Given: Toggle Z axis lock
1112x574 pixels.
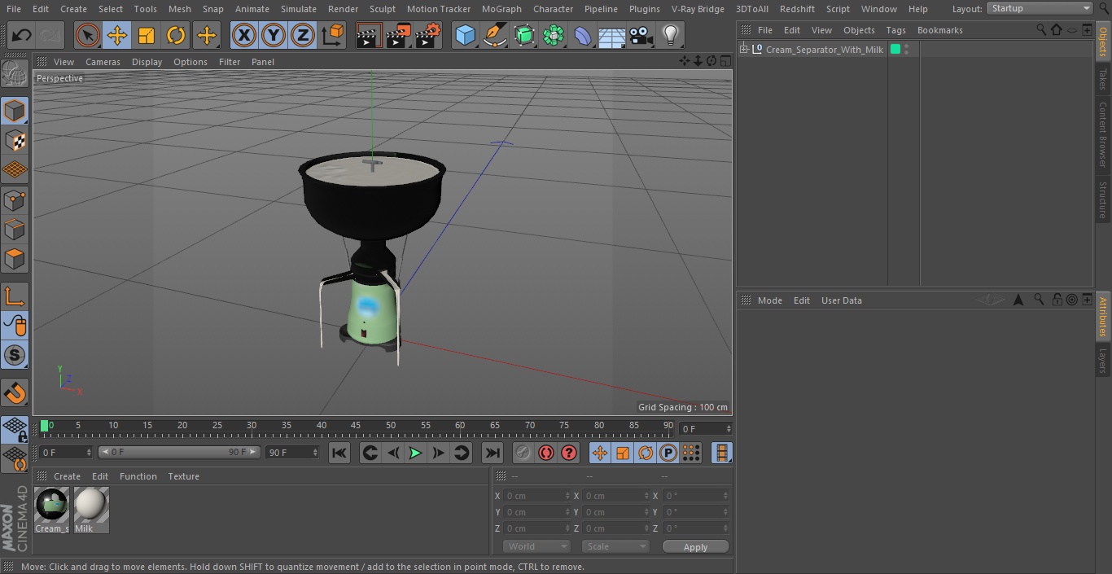Looking at the screenshot, I should click(x=303, y=36).
